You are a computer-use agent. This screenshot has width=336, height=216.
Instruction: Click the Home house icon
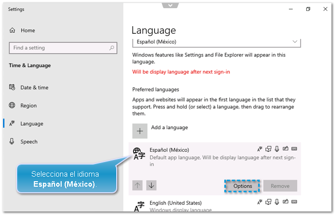click(12, 30)
